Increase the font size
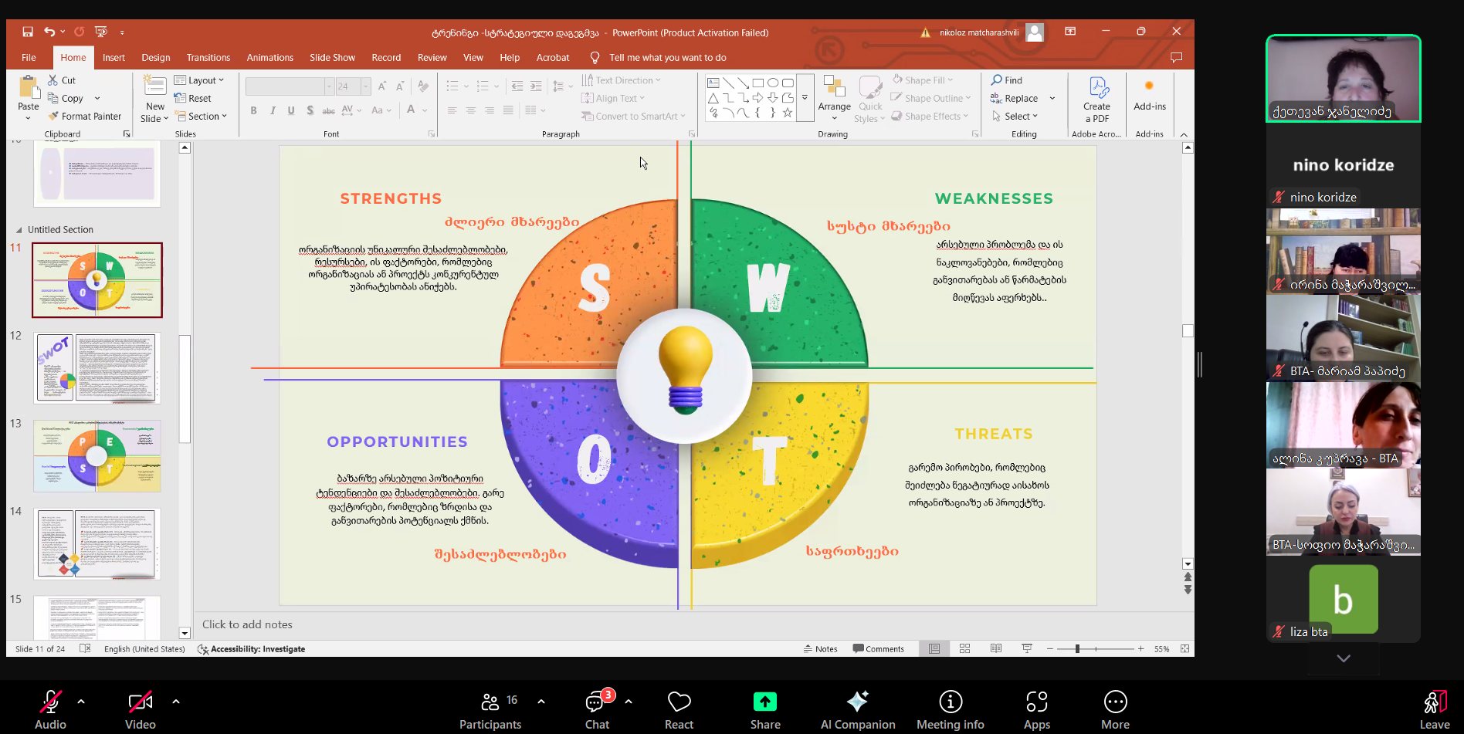This screenshot has width=1464, height=734. (x=382, y=86)
